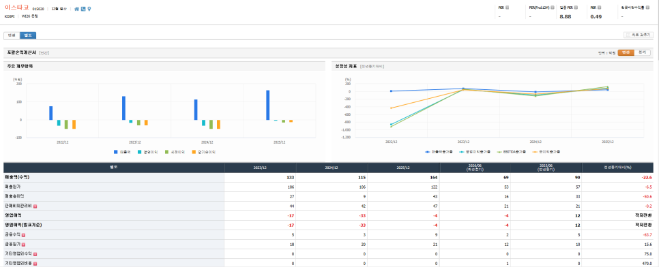The image size is (659, 267).
Task: Select the orange 연간 period button
Action: 626,52
